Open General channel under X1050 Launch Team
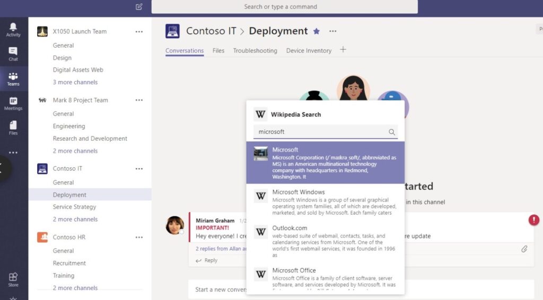 pos(63,46)
